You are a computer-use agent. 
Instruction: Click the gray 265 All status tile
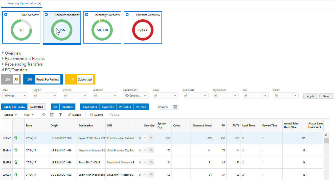tap(11, 79)
